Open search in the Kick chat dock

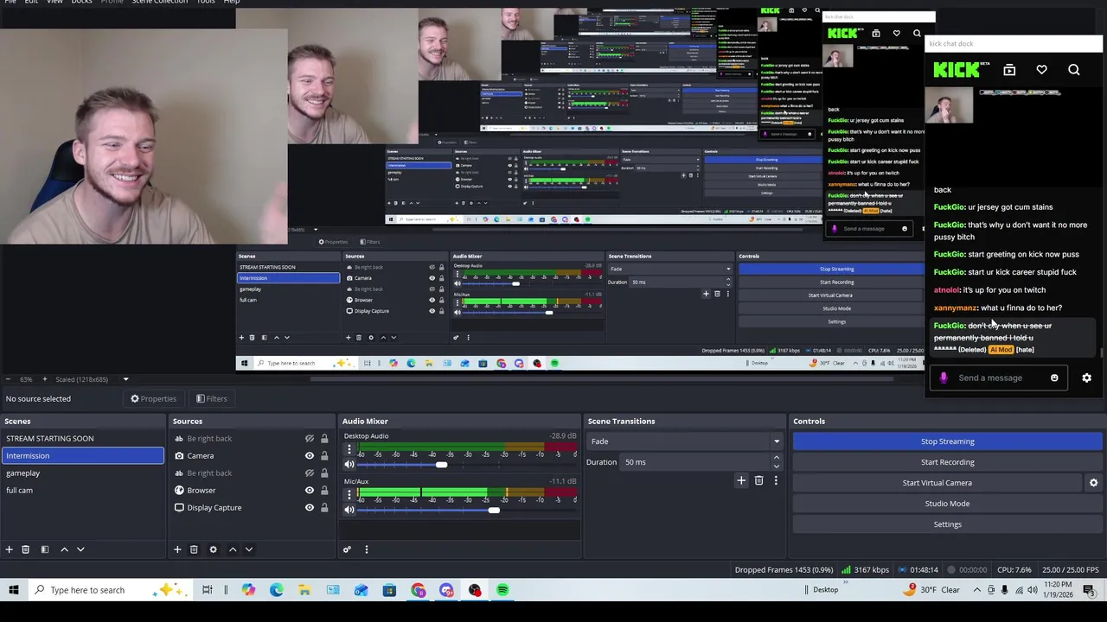1073,70
